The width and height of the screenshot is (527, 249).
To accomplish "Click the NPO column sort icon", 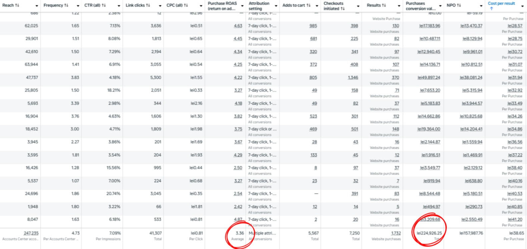I will pos(459,6).
